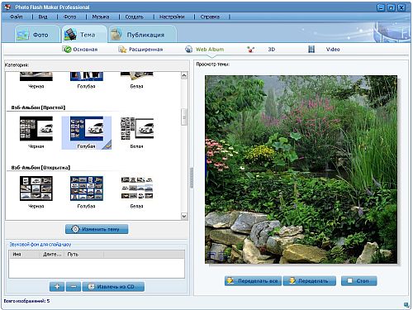Select the Основная theme category

[80, 50]
